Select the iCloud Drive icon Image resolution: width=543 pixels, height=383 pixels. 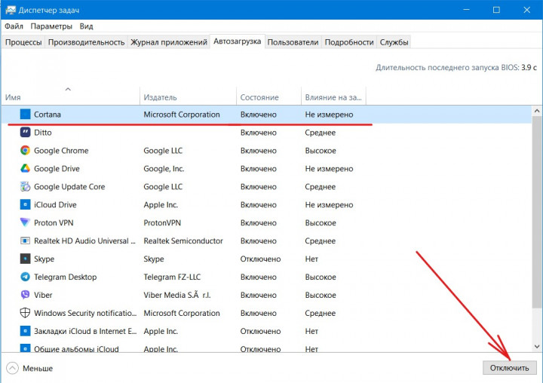pyautogui.click(x=25, y=205)
